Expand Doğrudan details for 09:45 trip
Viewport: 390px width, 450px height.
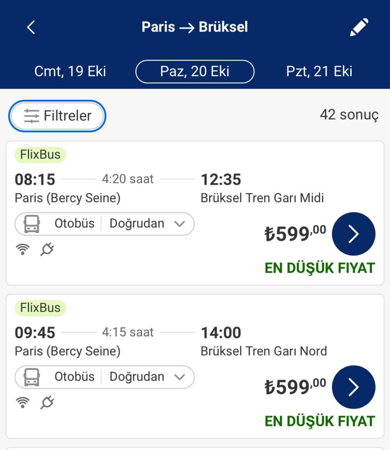tap(146, 377)
